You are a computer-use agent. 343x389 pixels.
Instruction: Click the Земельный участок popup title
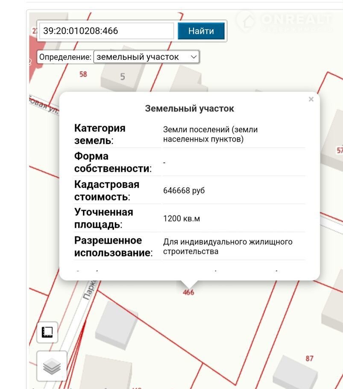pyautogui.click(x=189, y=109)
